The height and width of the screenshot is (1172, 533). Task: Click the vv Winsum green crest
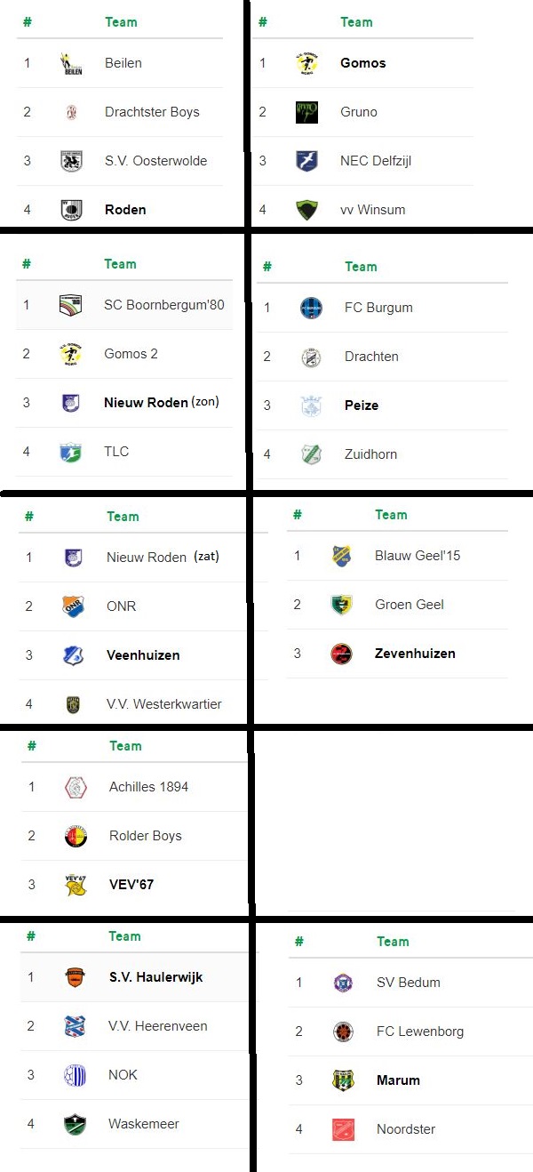click(x=306, y=210)
